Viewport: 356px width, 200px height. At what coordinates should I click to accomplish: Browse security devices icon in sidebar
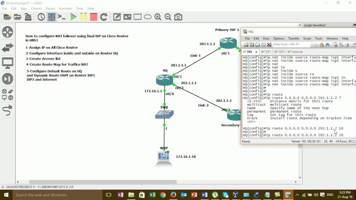coord(8,79)
